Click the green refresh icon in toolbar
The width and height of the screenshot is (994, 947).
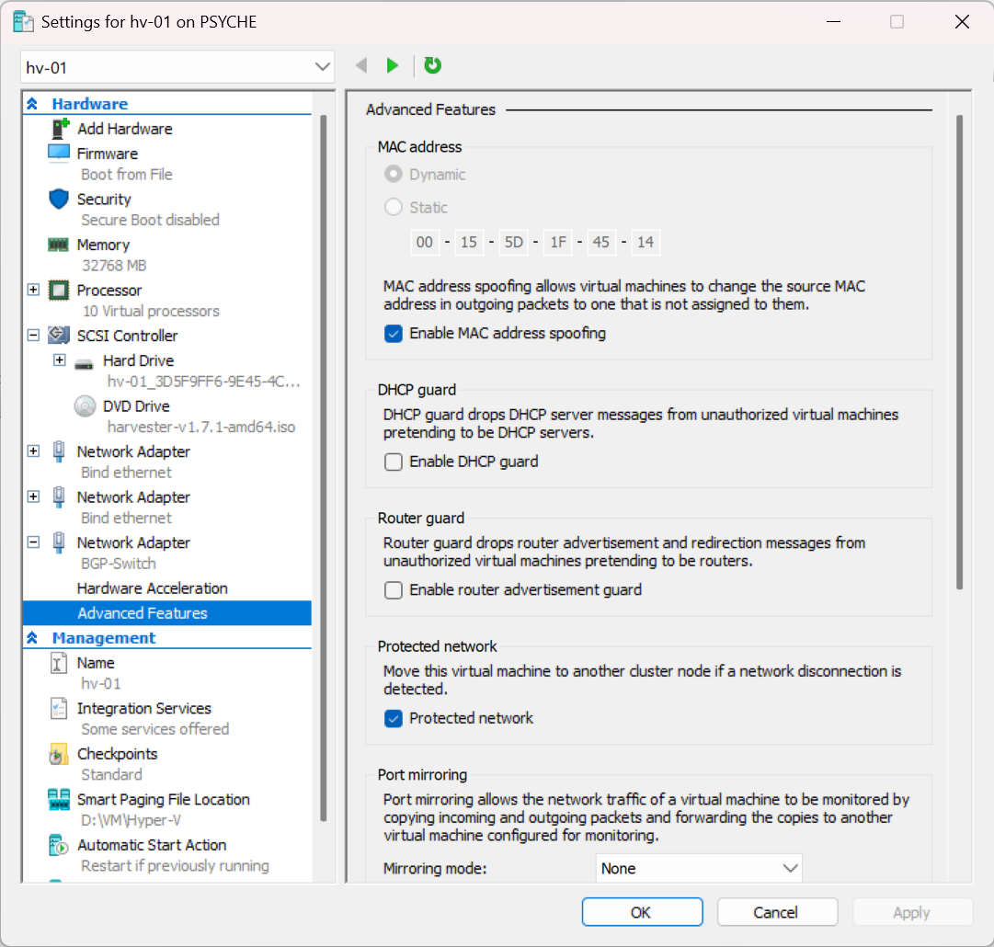tap(432, 66)
